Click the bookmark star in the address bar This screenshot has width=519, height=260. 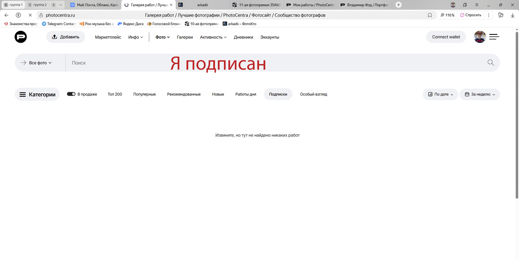point(430,15)
